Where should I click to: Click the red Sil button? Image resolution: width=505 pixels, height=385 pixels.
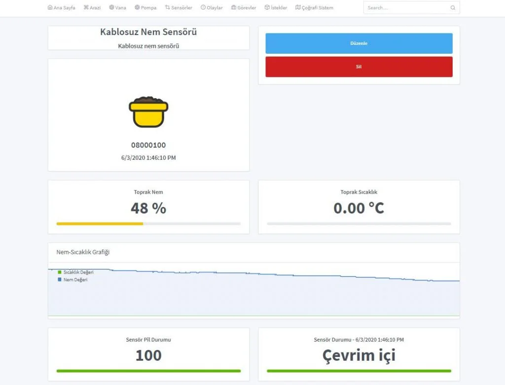coord(359,67)
